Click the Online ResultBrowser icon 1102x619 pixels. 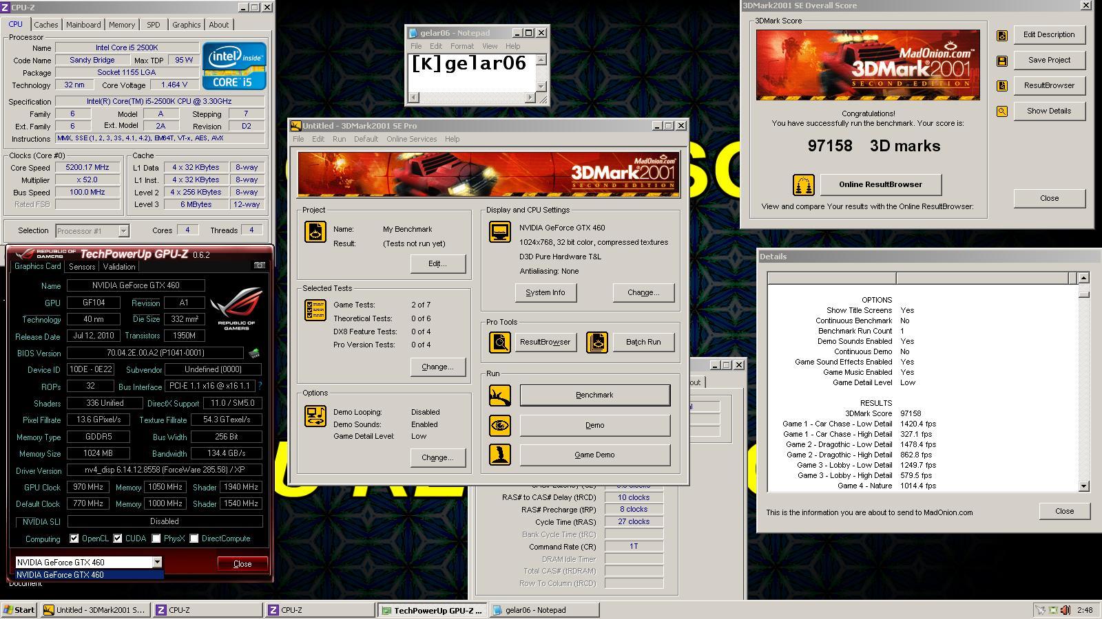804,184
